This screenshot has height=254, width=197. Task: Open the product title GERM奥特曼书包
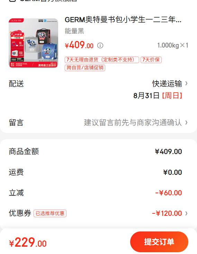[x=123, y=20]
